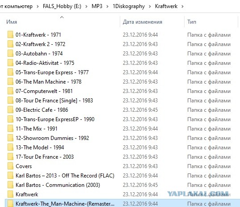240x207 pixels.
Task: Click folder icon of 08-Tour De France [Single]
Action: (x=10, y=100)
